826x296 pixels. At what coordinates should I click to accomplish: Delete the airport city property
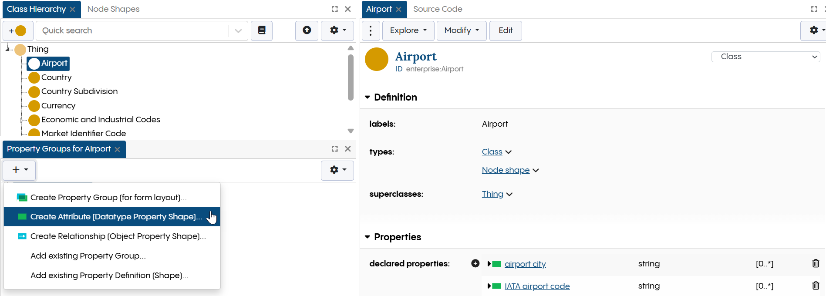(x=816, y=263)
